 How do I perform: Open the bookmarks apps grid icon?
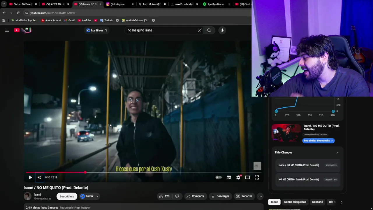click(4, 20)
